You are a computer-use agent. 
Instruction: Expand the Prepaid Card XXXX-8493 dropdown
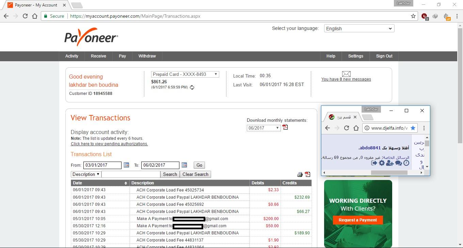[185, 74]
